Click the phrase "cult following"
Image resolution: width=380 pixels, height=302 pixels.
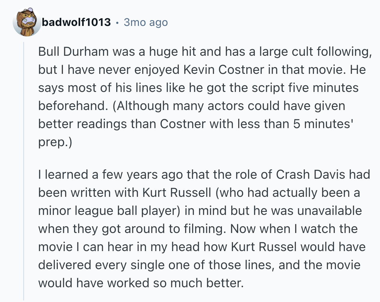click(332, 52)
